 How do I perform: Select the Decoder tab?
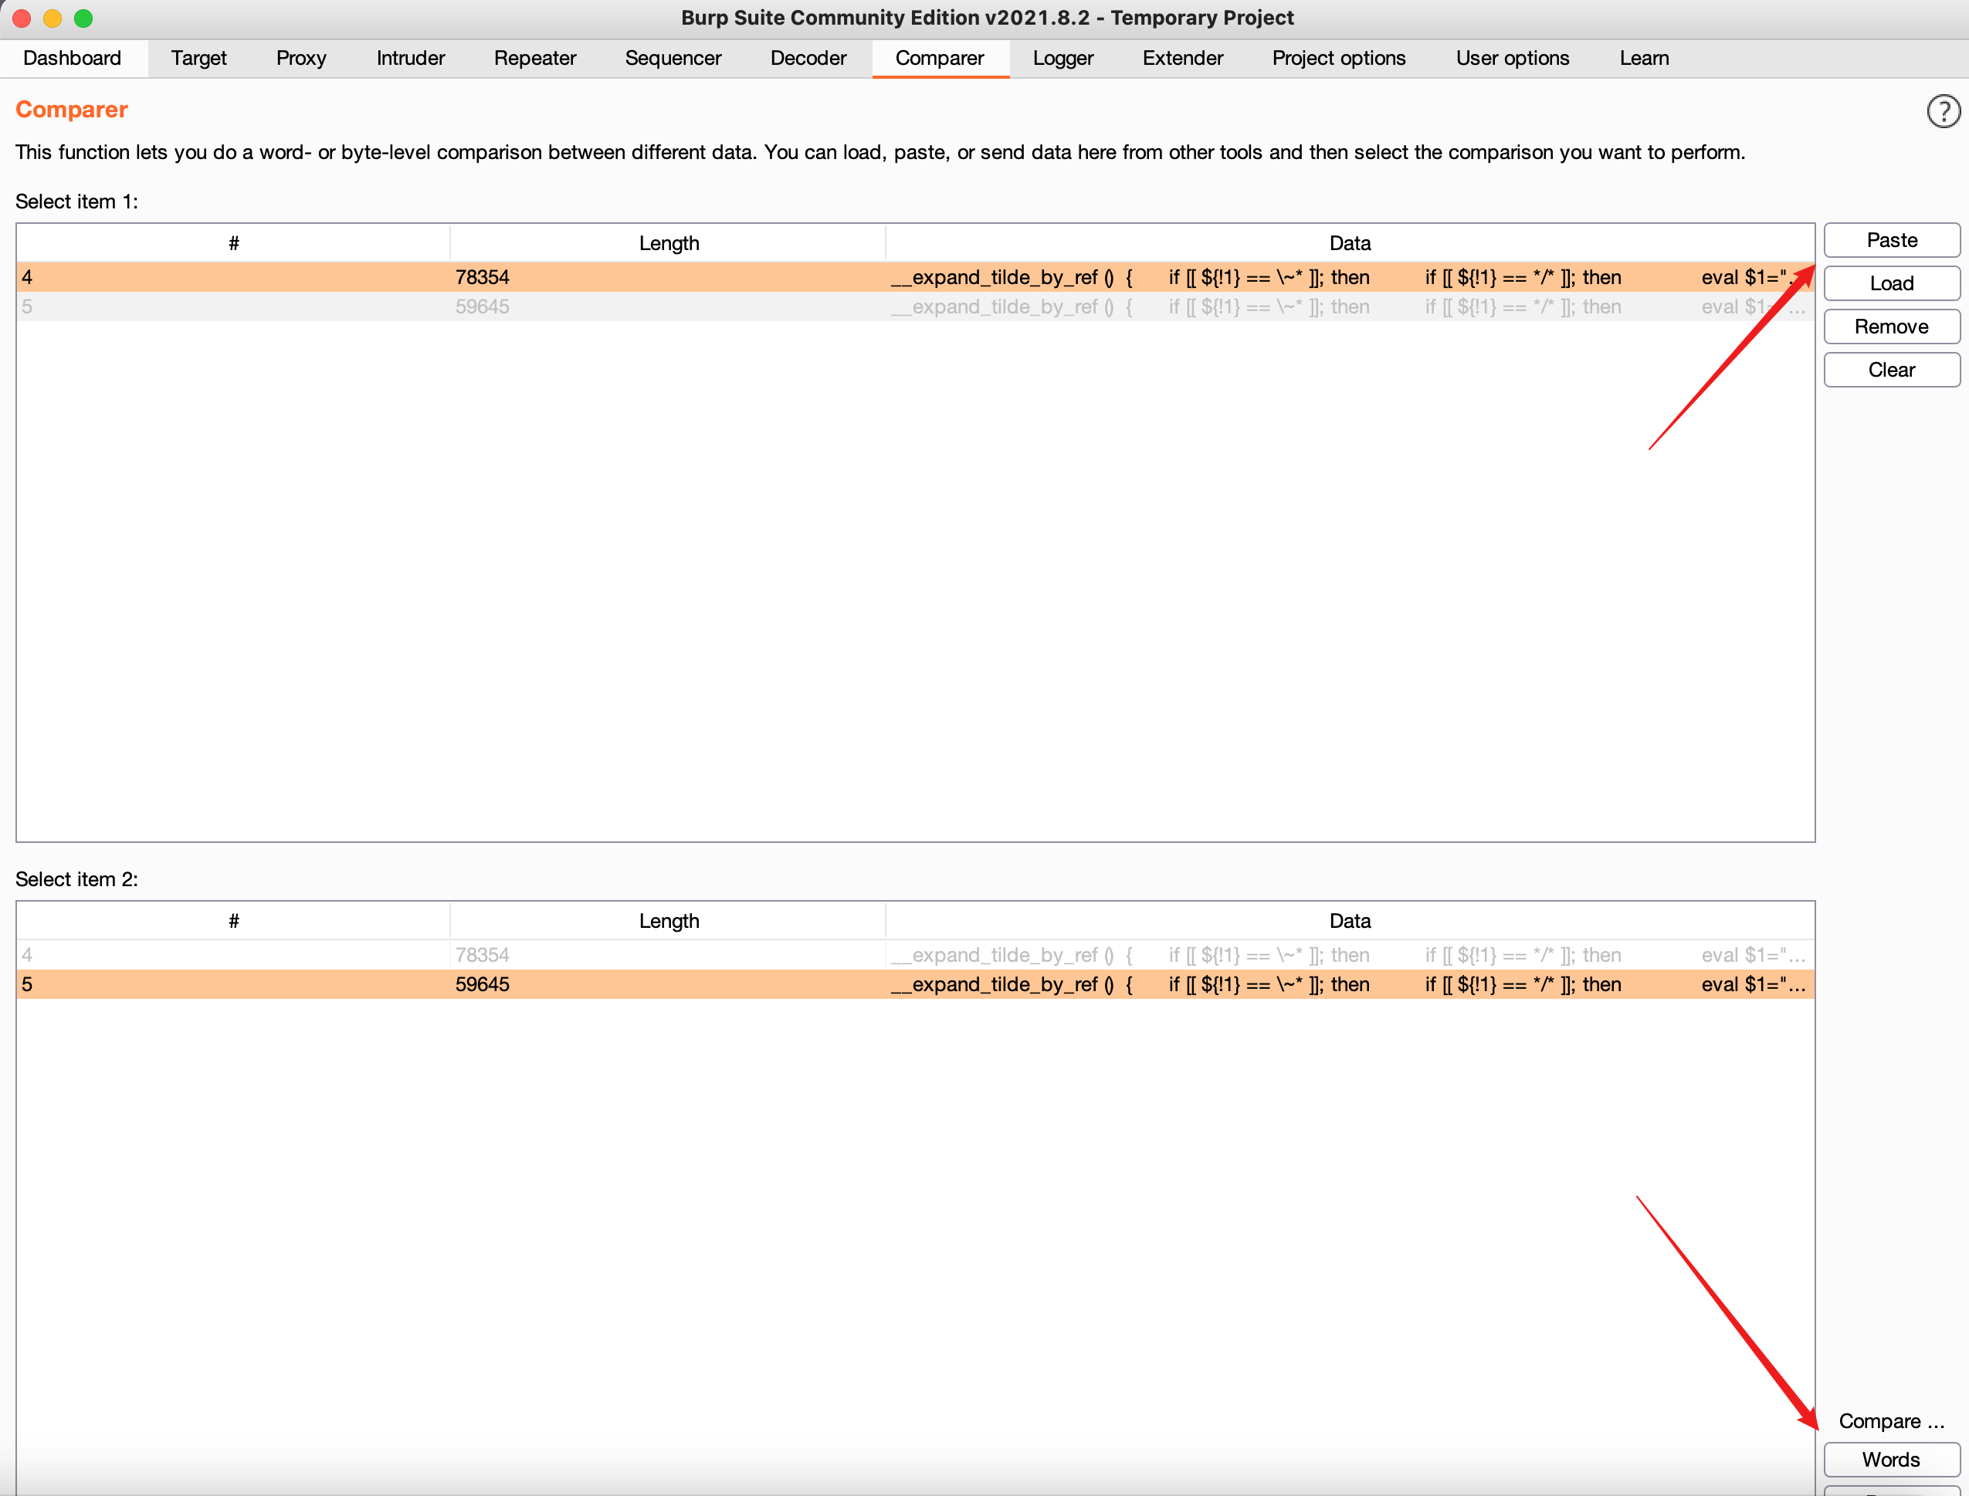tap(808, 58)
